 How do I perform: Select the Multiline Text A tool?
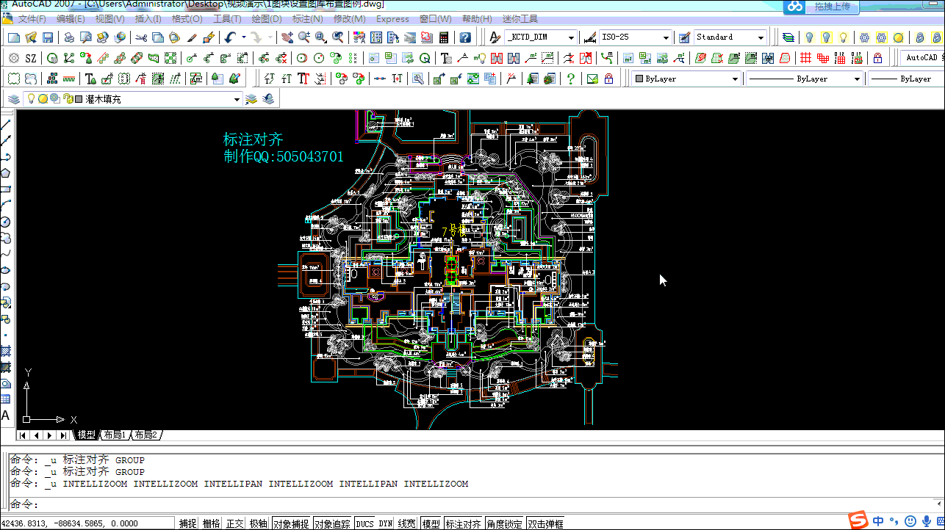coord(6,415)
